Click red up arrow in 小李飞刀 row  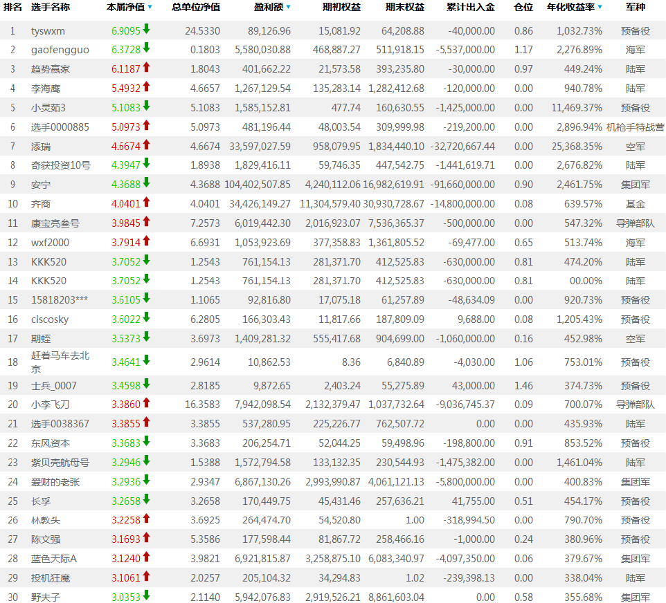pos(147,402)
